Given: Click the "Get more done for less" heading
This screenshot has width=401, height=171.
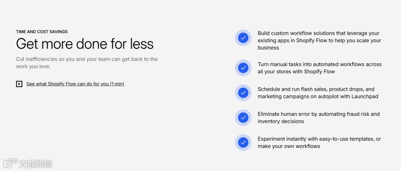Looking at the screenshot, I should (85, 44).
